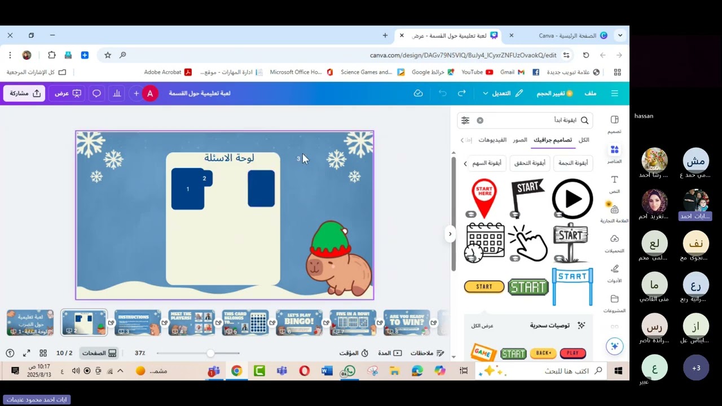722x406 pixels.
Task: Add collaborator with plus button
Action: pos(136,93)
